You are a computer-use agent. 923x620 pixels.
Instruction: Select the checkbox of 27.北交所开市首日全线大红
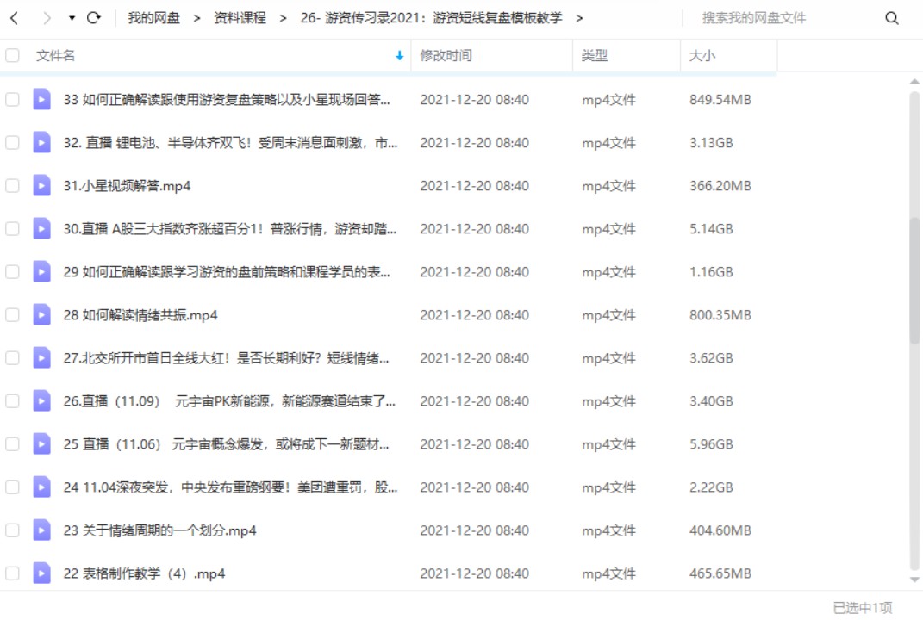[x=12, y=357]
